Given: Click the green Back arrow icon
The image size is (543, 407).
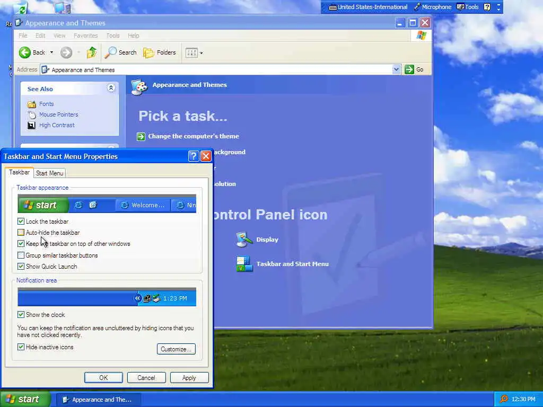Looking at the screenshot, I should 24,52.
